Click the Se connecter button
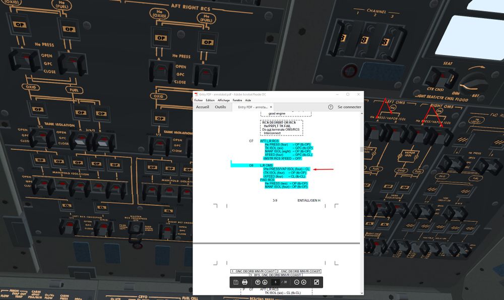This screenshot has width=504, height=300. point(349,107)
